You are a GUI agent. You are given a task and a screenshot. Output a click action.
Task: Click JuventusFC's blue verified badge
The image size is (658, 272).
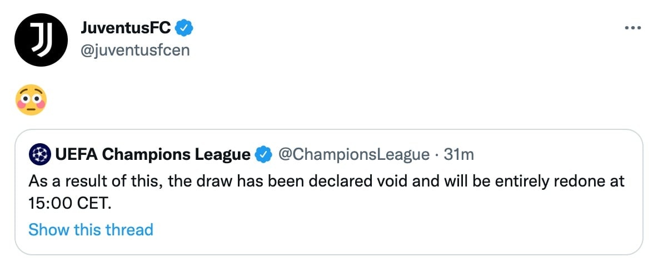coord(183,28)
